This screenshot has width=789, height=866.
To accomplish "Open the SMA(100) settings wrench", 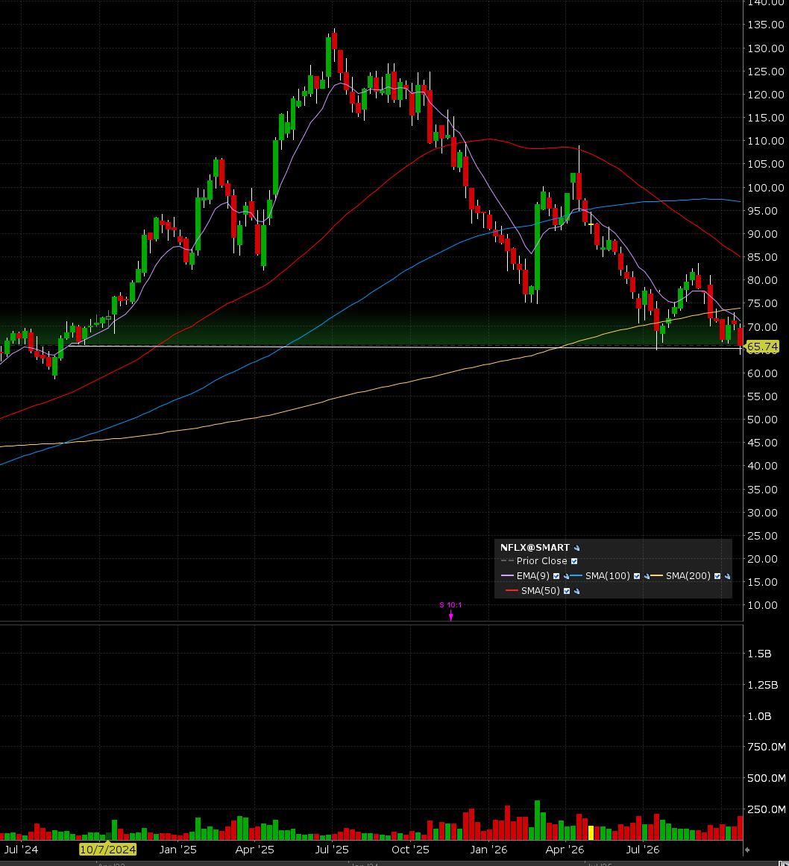I will pos(647,576).
